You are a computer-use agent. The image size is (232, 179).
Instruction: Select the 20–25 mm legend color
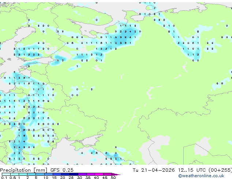coord(66,174)
